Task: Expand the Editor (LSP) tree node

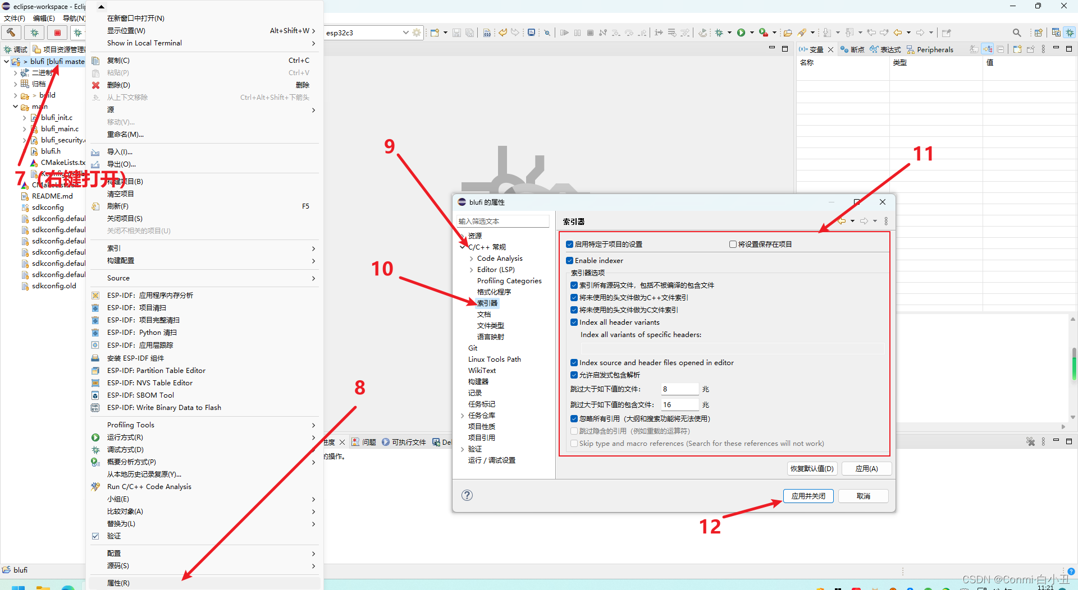Action: click(471, 270)
